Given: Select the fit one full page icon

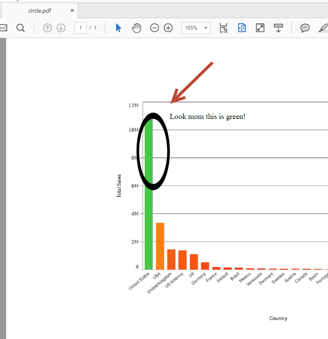Looking at the screenshot, I should tap(242, 28).
